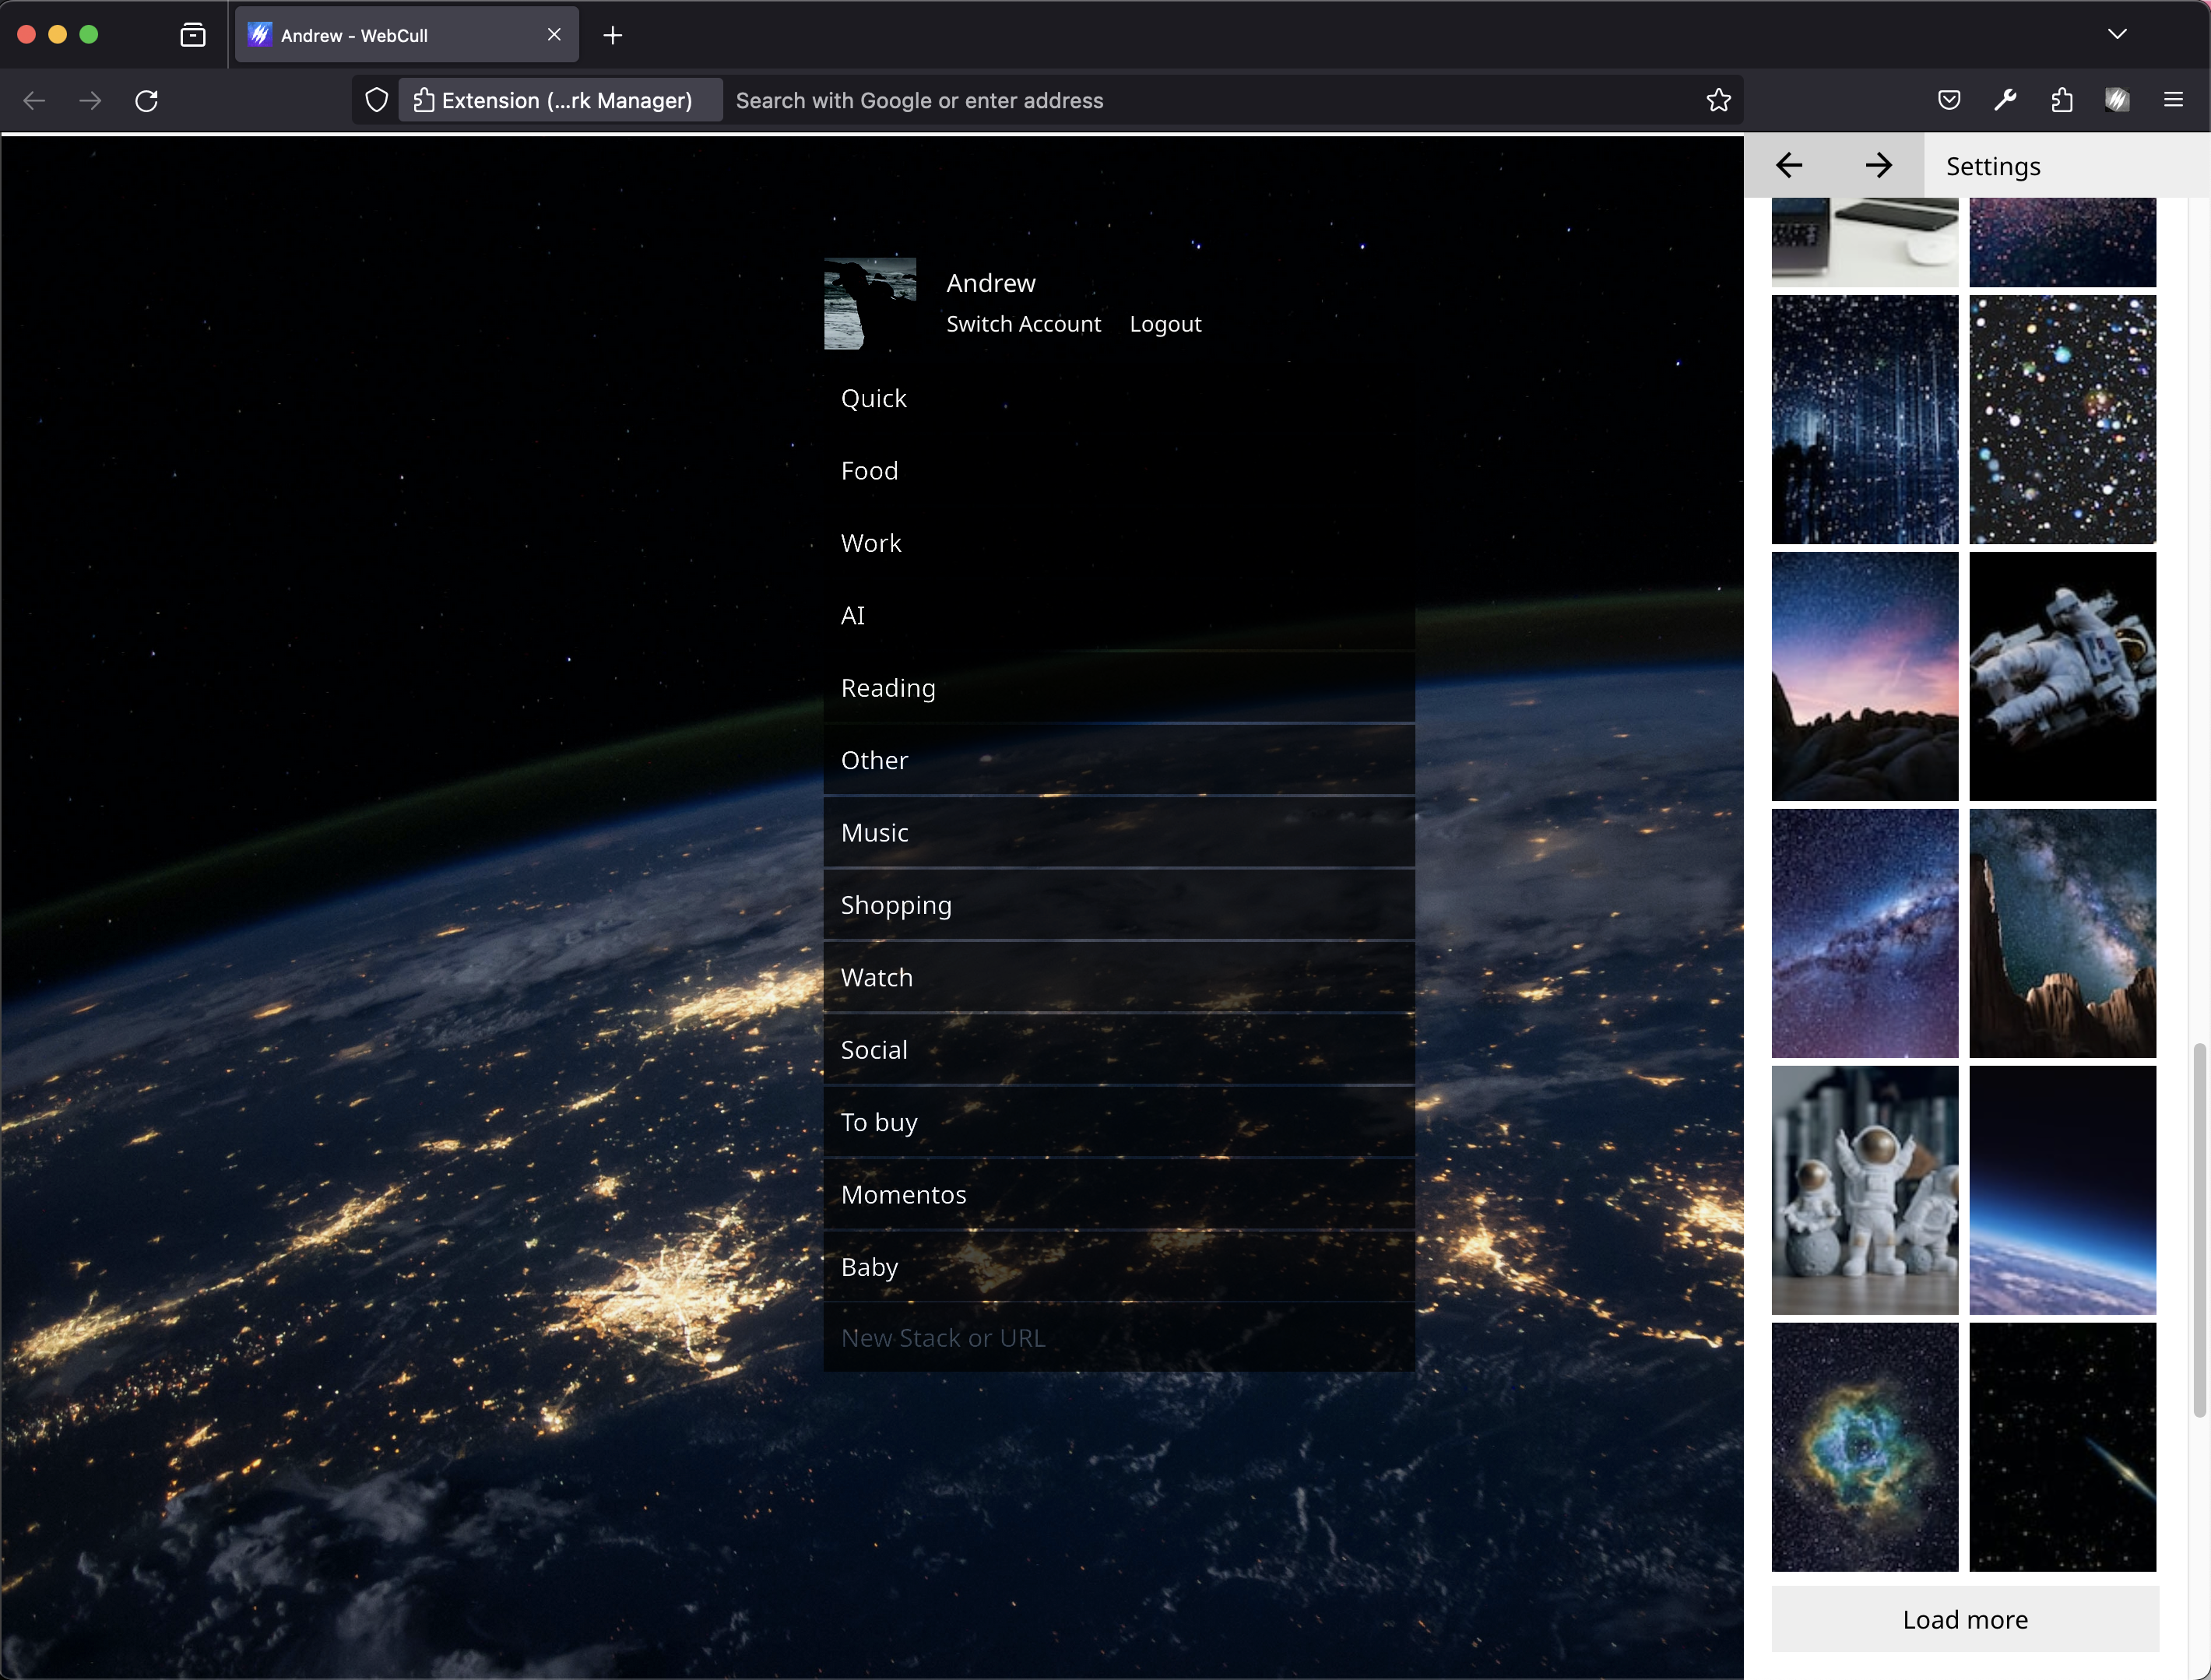Go forward in the Settings side panel
This screenshot has height=1680, width=2211.
click(1879, 165)
